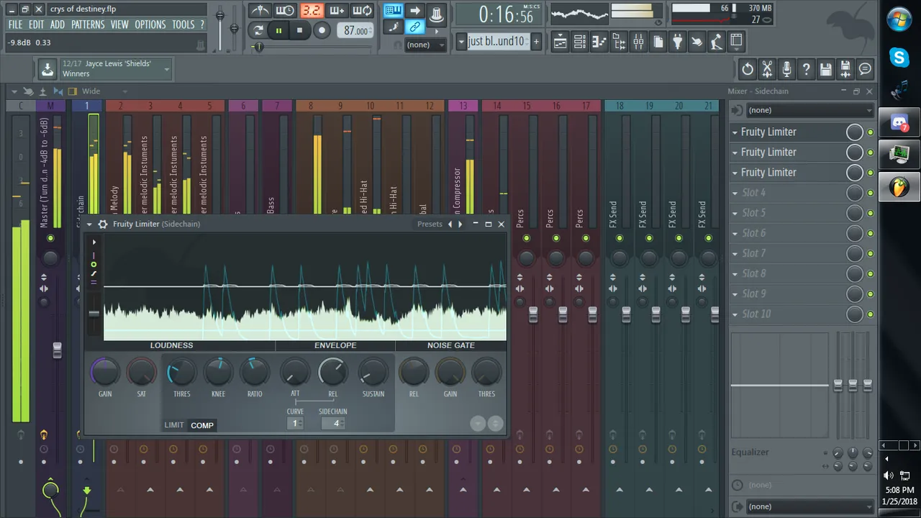
Task: Enable wait for input before recording
Action: tap(285, 10)
